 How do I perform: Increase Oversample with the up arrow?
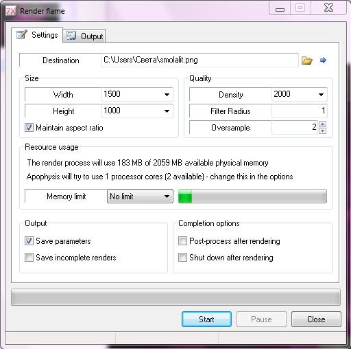[322, 124]
